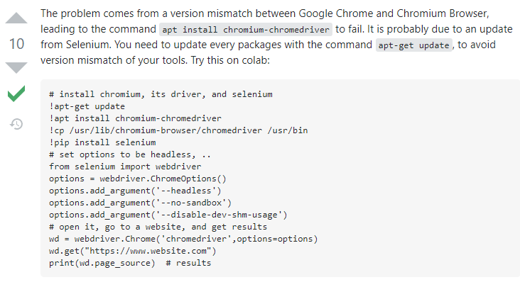Click code line '!apt-get update'

click(x=87, y=106)
